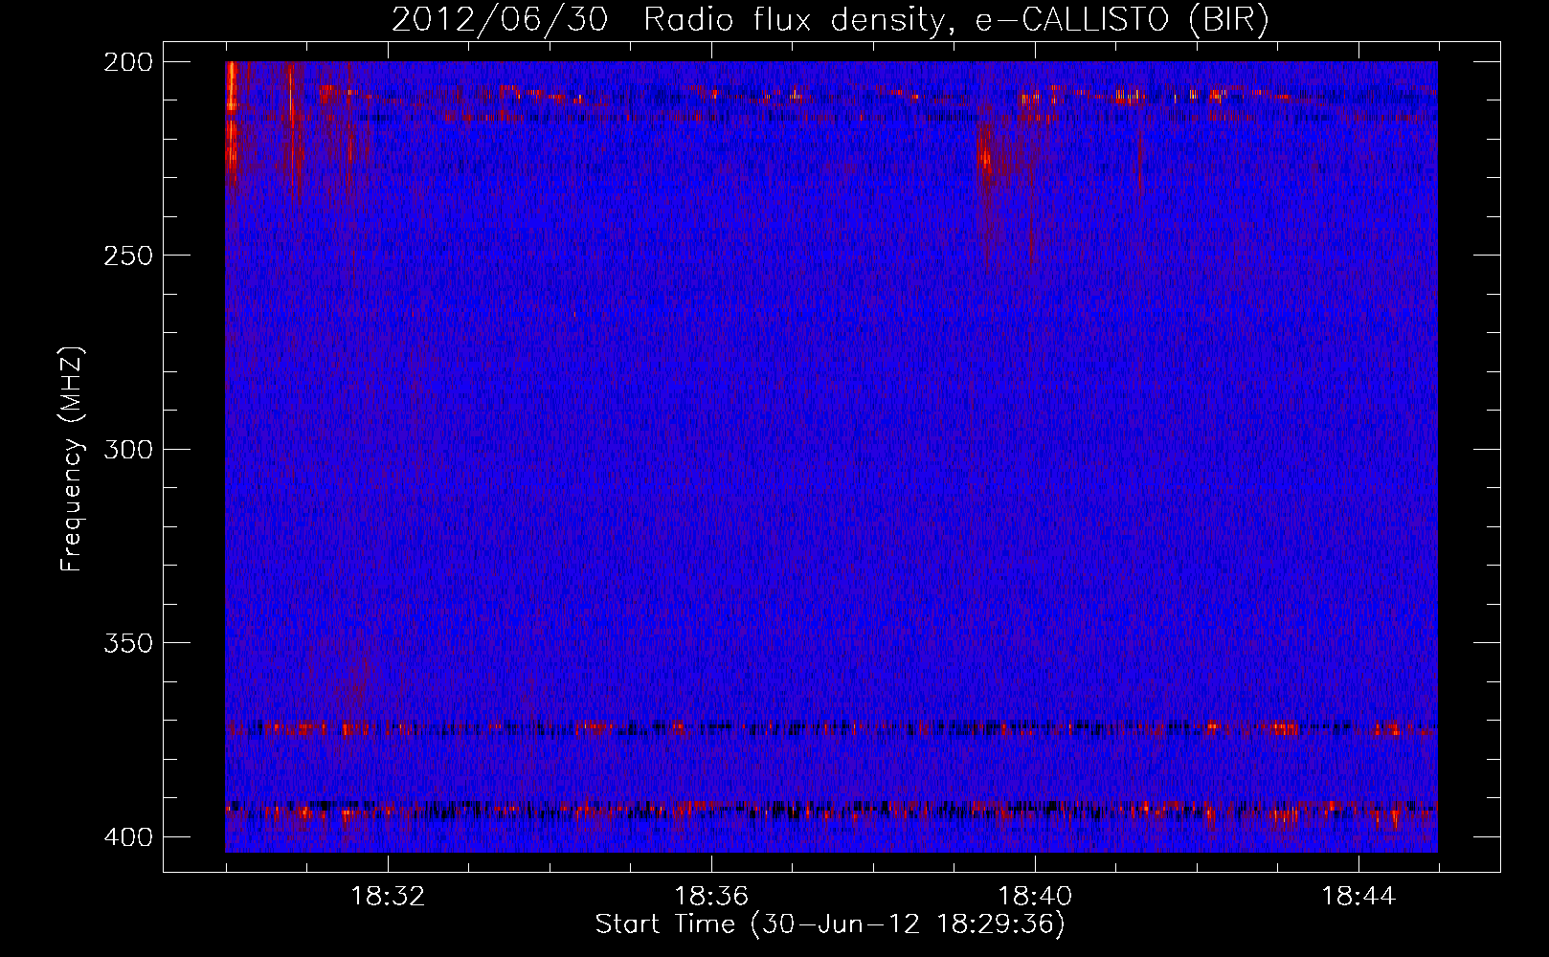The height and width of the screenshot is (957, 1549).
Task: Click the 200 frequency tick label
Action: pyautogui.click(x=128, y=62)
